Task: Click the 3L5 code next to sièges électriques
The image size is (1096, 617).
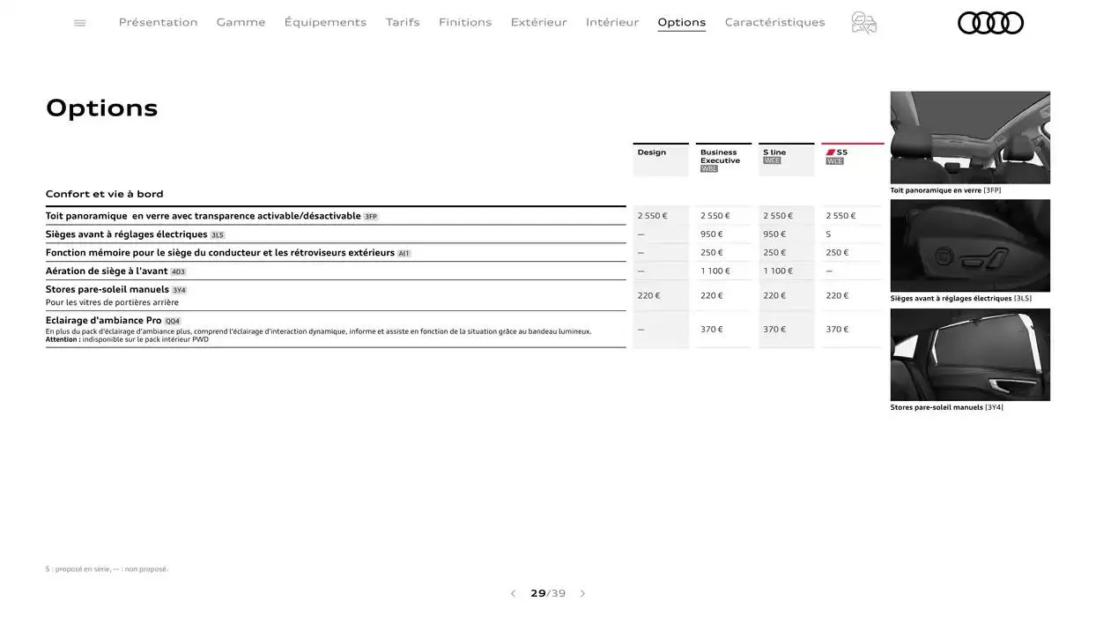Action: pyautogui.click(x=217, y=234)
